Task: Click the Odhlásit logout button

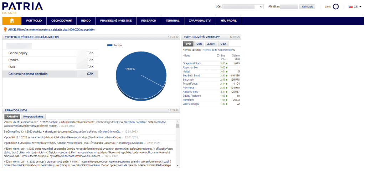Action: tap(307, 7)
